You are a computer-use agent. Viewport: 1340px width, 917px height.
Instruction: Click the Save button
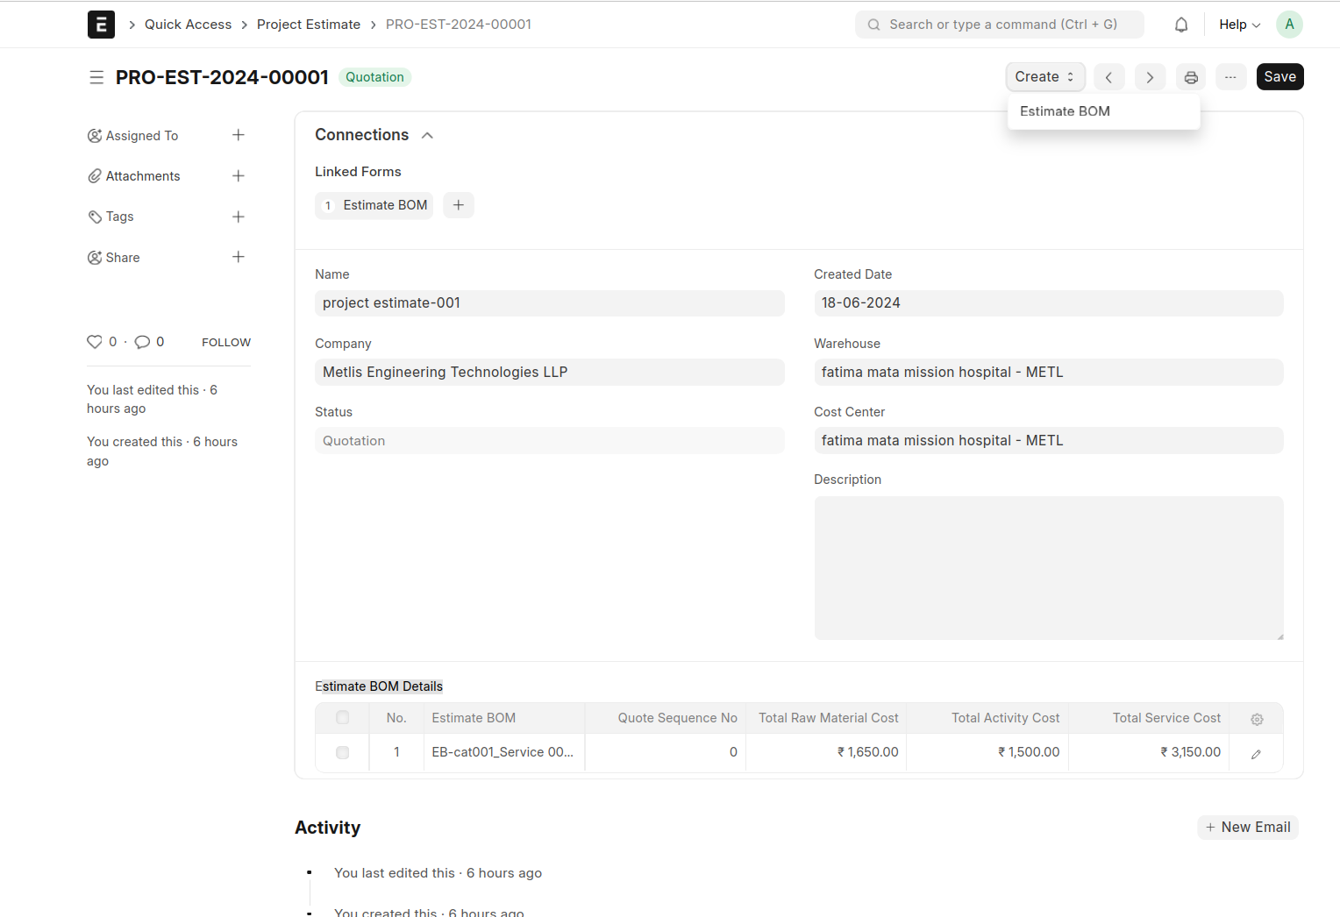(1279, 77)
